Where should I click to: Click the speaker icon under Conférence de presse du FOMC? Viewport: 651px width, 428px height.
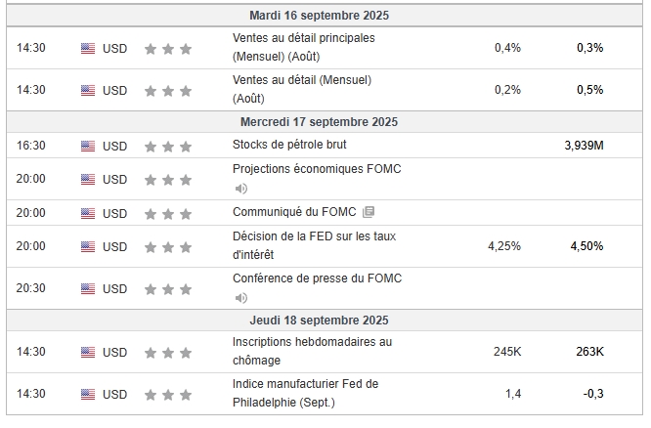click(x=241, y=298)
